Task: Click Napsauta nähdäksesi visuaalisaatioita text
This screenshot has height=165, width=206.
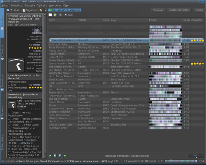Action: [x=127, y=156]
